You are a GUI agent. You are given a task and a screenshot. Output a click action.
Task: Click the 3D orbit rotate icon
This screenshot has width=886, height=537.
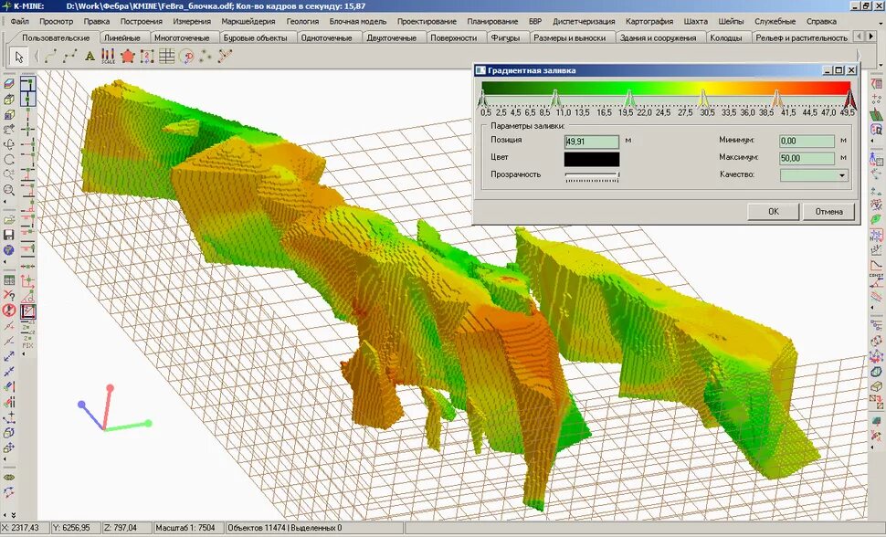[9, 144]
